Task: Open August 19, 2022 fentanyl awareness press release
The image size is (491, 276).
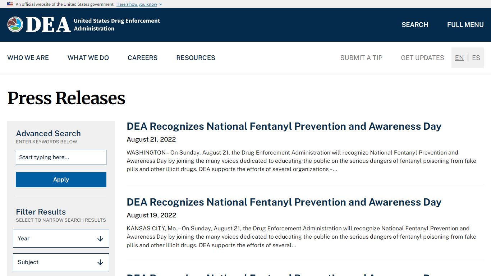Action: click(284, 202)
